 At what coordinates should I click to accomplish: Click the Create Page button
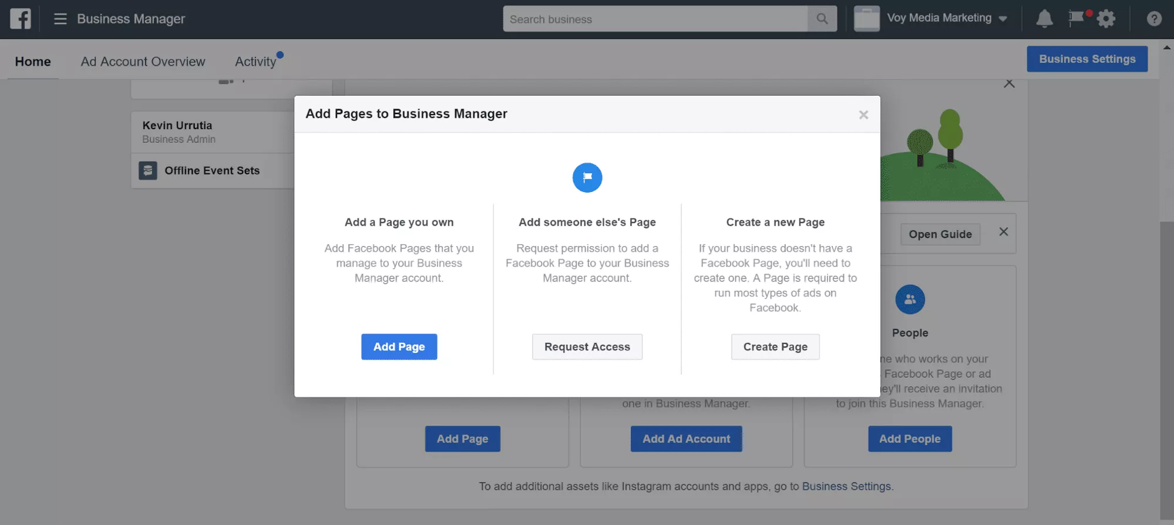click(x=775, y=346)
